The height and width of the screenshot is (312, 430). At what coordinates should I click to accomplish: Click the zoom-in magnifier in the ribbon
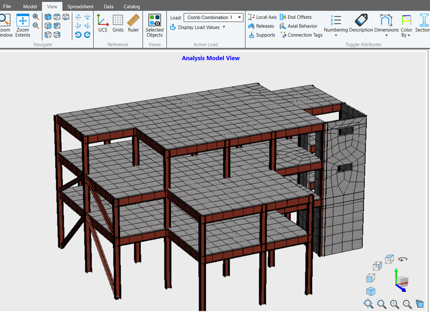pyautogui.click(x=36, y=17)
